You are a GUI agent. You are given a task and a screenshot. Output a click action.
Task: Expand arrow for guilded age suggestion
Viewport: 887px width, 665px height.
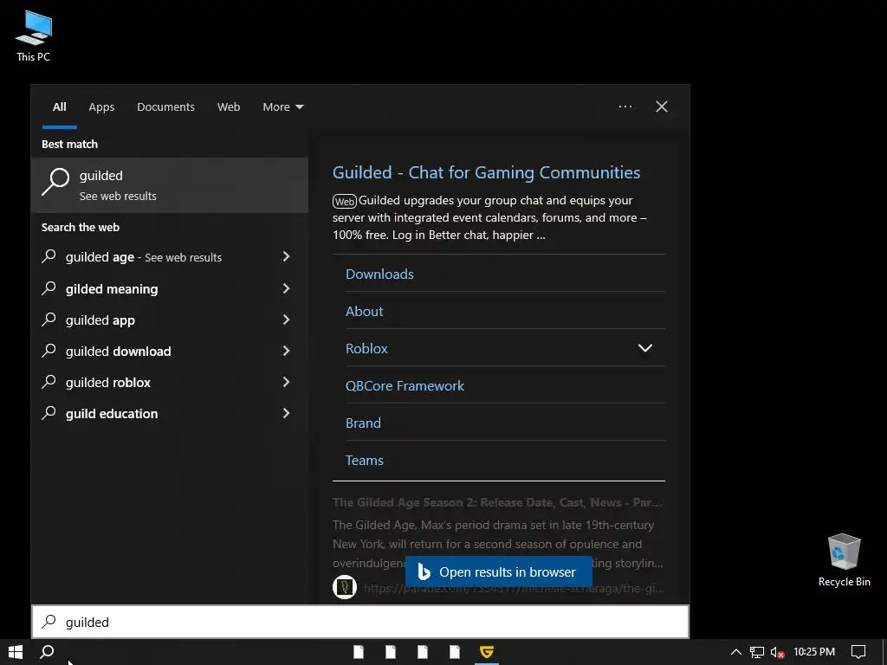(286, 256)
